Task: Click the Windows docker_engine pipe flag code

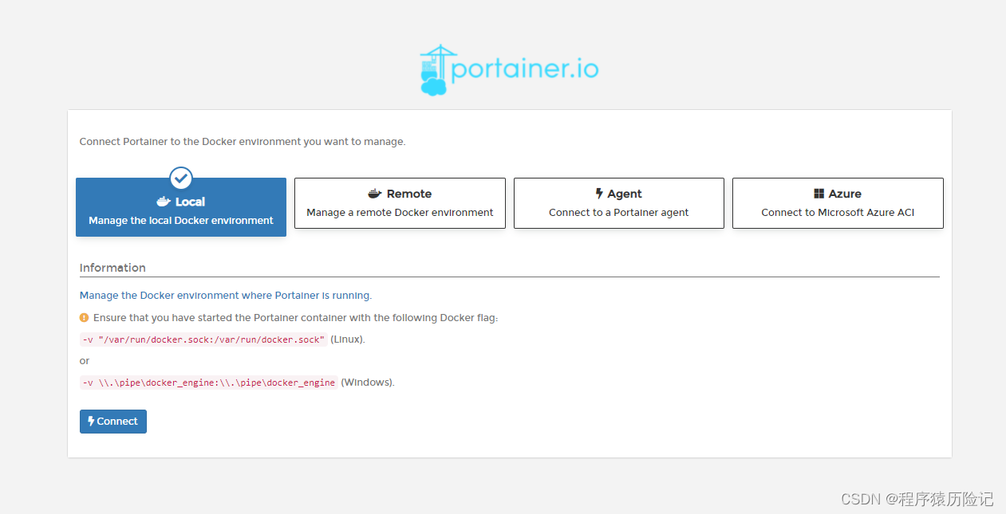Action: (x=209, y=383)
